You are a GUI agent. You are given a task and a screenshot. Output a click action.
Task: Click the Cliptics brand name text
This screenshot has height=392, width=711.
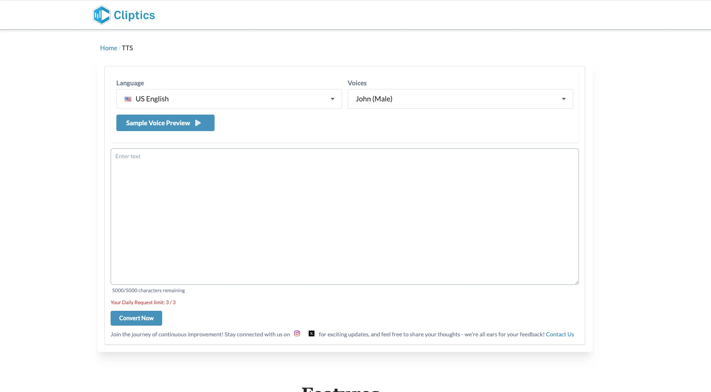[x=135, y=15]
